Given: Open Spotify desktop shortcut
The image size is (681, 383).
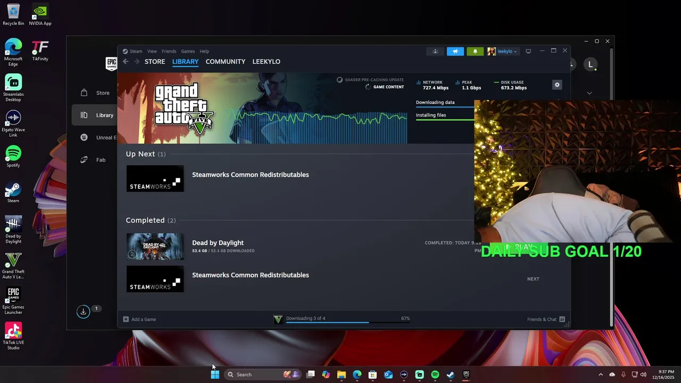Looking at the screenshot, I should tap(13, 156).
